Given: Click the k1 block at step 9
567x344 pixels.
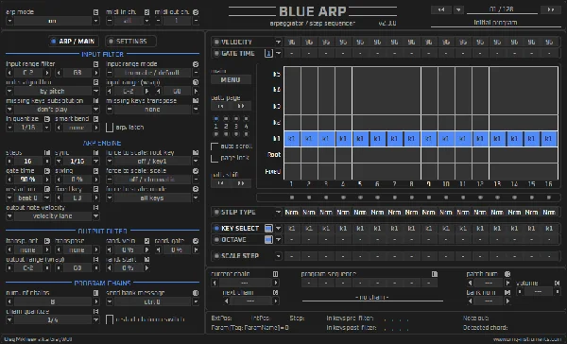Looking at the screenshot, I should [429, 139].
